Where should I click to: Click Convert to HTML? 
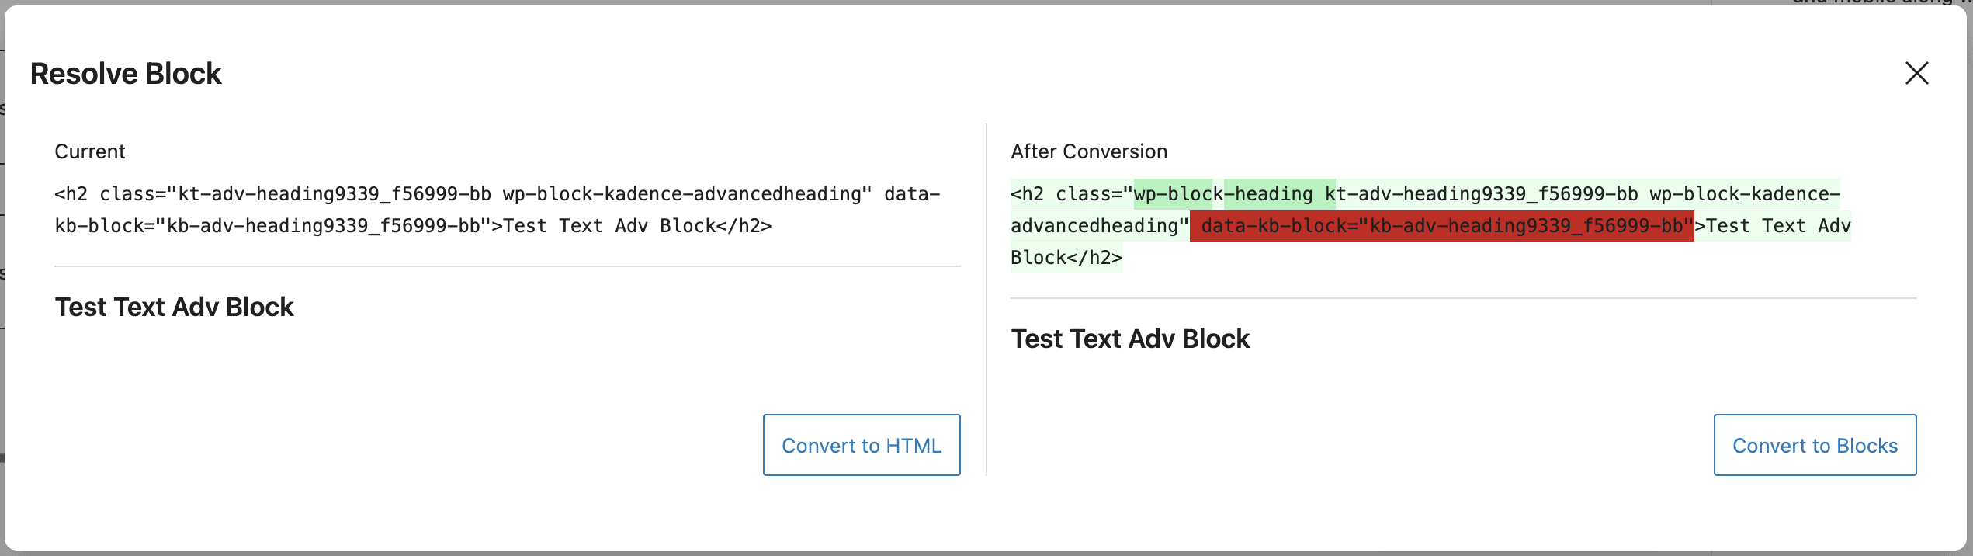[862, 445]
